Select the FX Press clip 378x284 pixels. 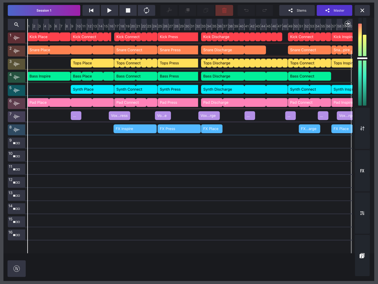point(179,129)
